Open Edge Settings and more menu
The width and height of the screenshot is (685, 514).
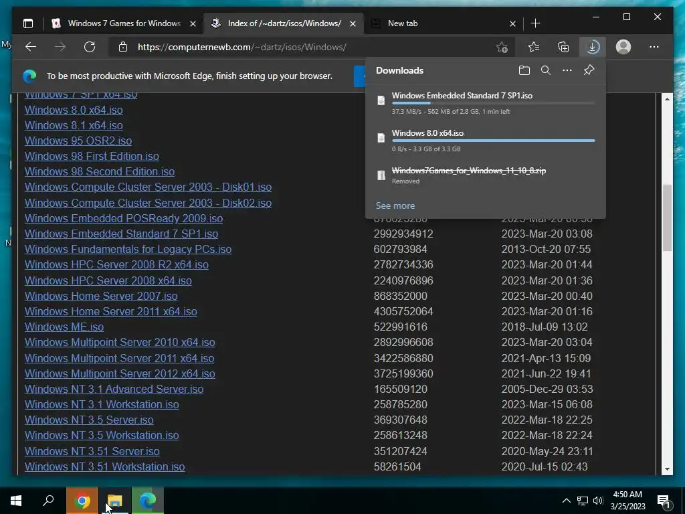(654, 47)
